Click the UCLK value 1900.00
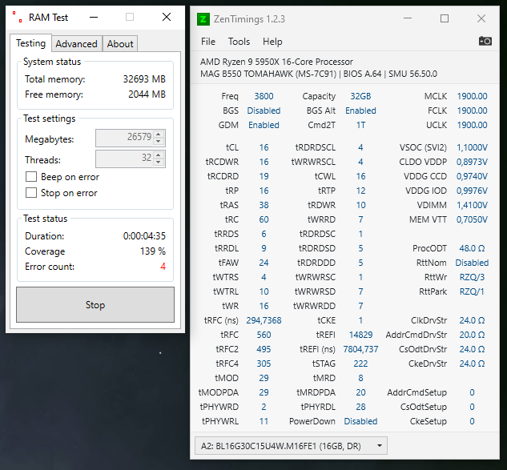This screenshot has width=507, height=470. click(472, 125)
